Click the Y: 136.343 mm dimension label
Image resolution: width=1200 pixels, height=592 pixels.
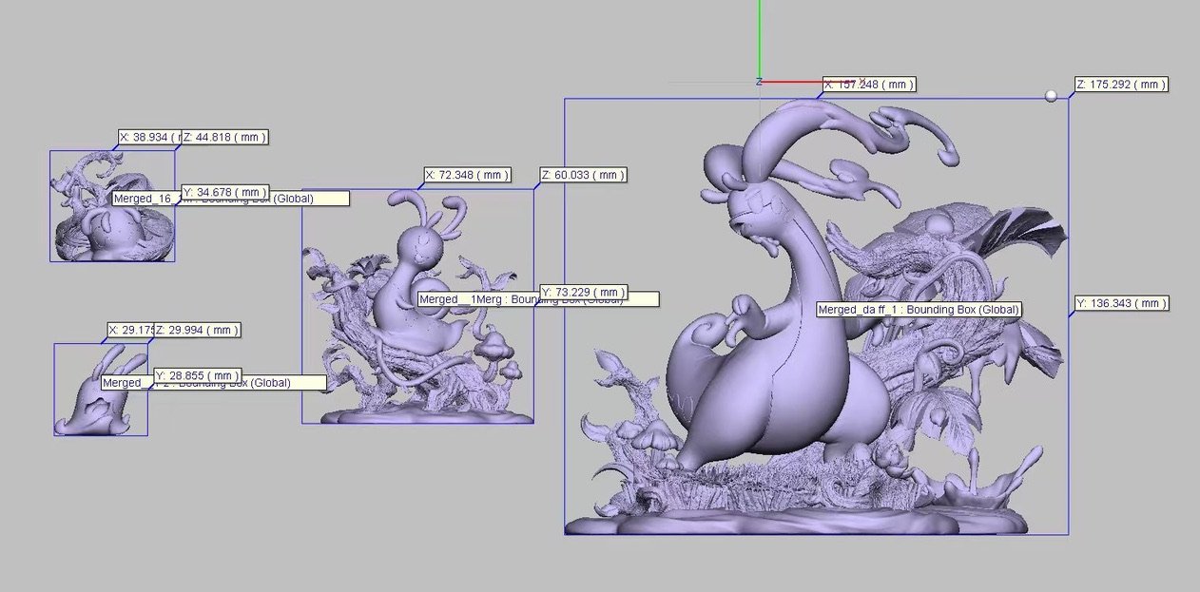[x=1120, y=304]
